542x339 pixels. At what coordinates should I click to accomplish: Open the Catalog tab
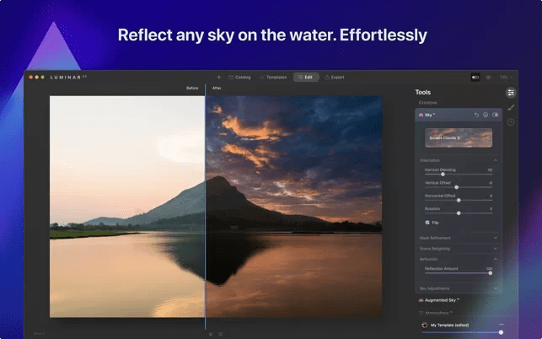[x=239, y=77]
